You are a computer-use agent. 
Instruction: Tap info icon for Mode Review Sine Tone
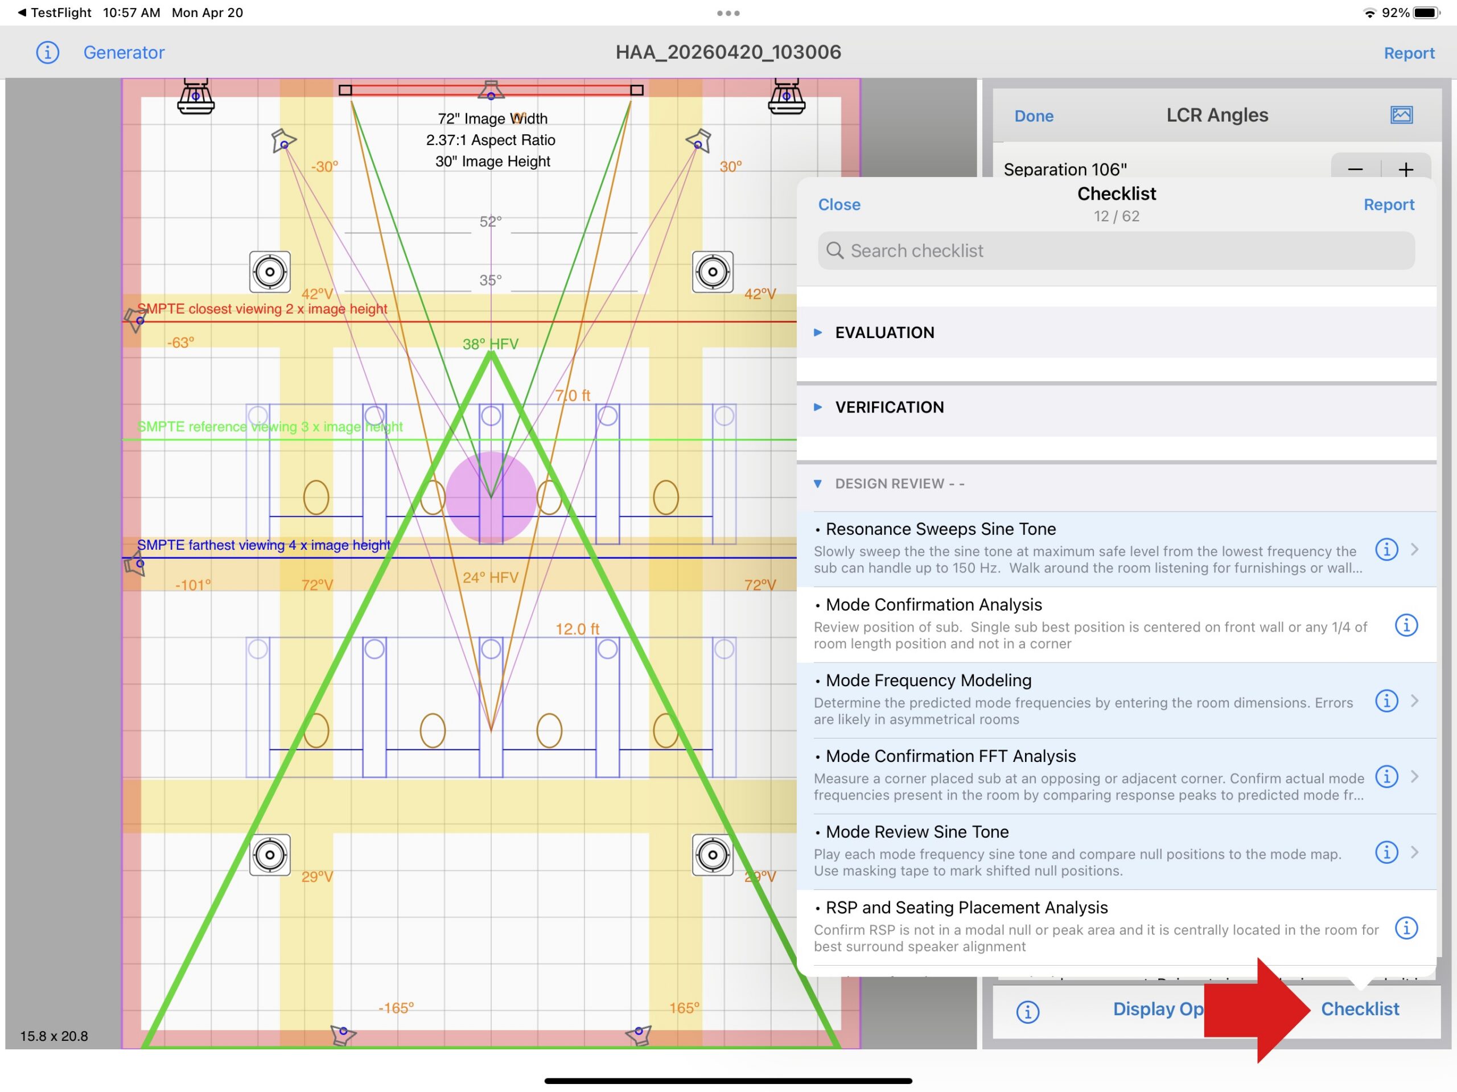click(1386, 852)
